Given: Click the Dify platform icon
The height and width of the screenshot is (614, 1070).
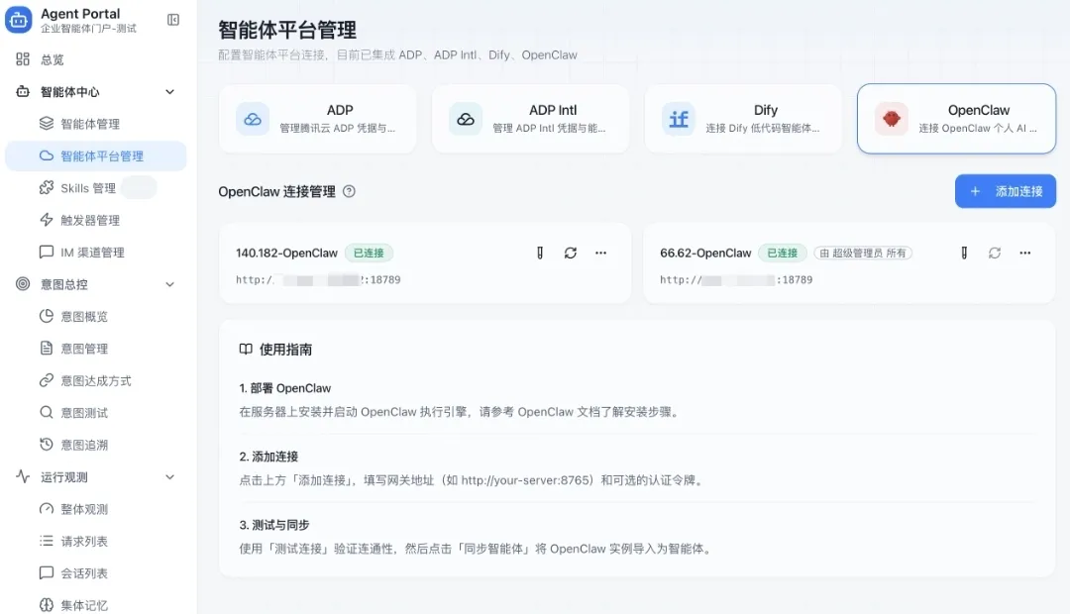Looking at the screenshot, I should pyautogui.click(x=678, y=119).
